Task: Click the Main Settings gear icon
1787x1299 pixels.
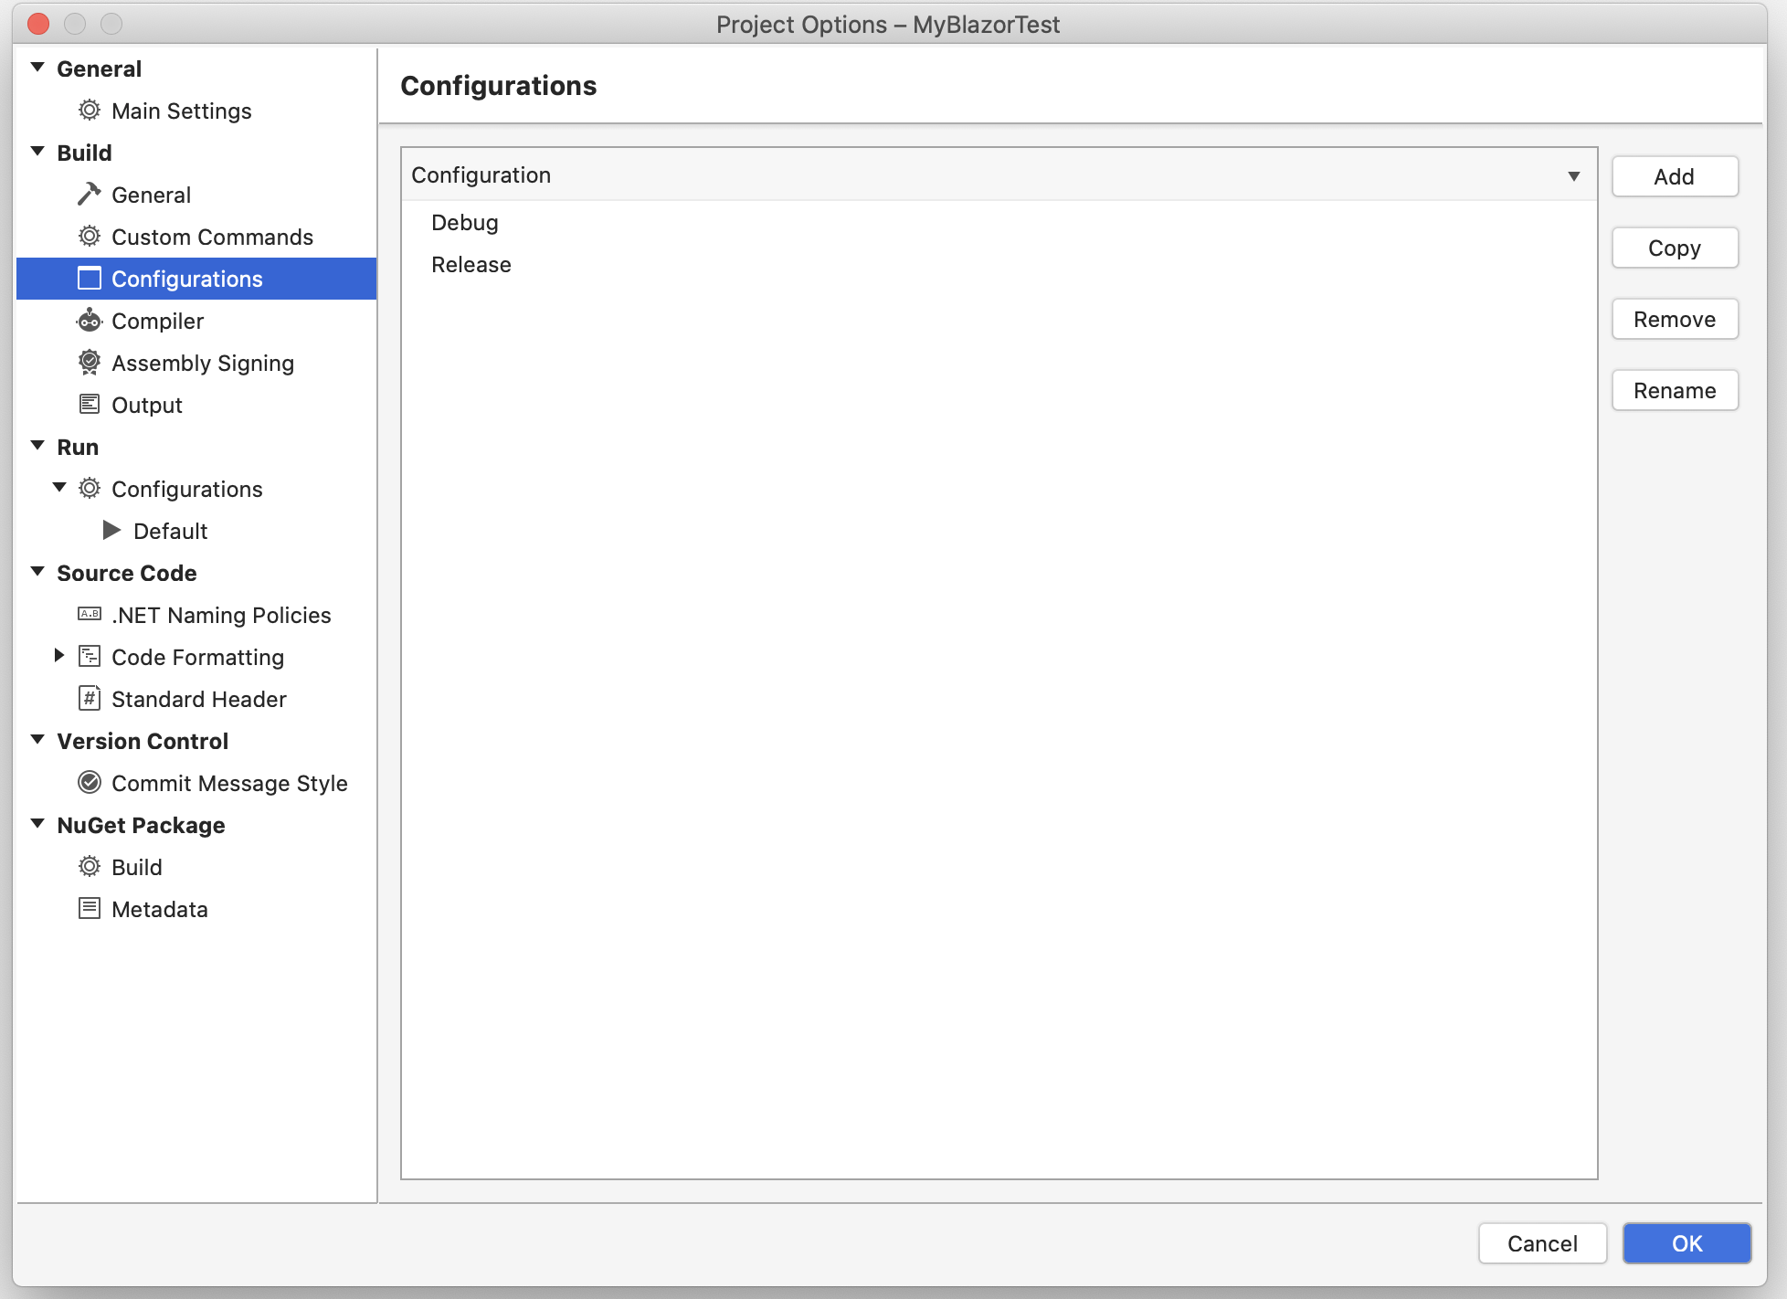Action: (x=89, y=111)
